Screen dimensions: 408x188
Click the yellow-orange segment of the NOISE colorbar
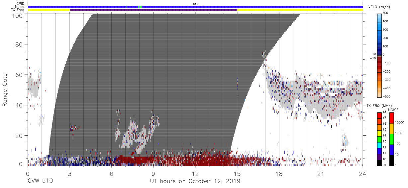tap(392, 129)
